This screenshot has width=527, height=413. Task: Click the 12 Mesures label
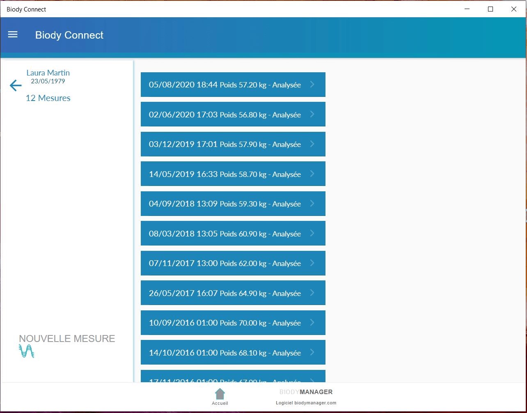pyautogui.click(x=48, y=98)
